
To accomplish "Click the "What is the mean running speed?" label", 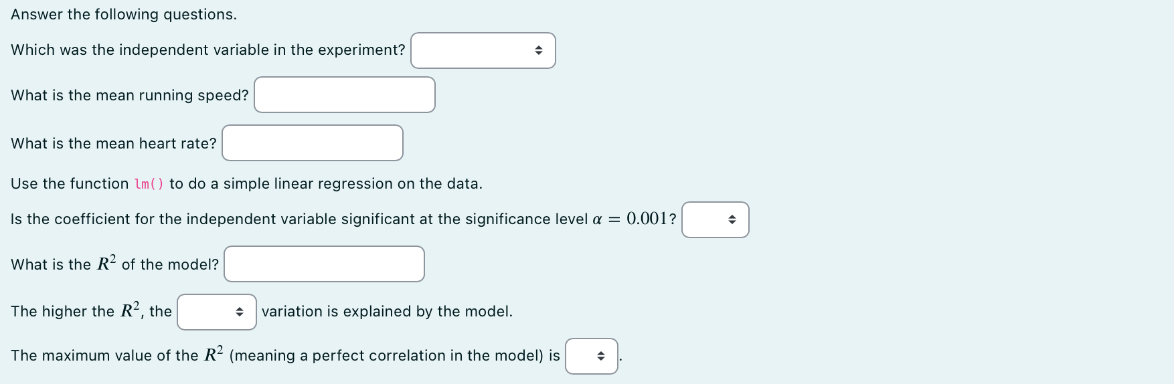I will coord(130,95).
